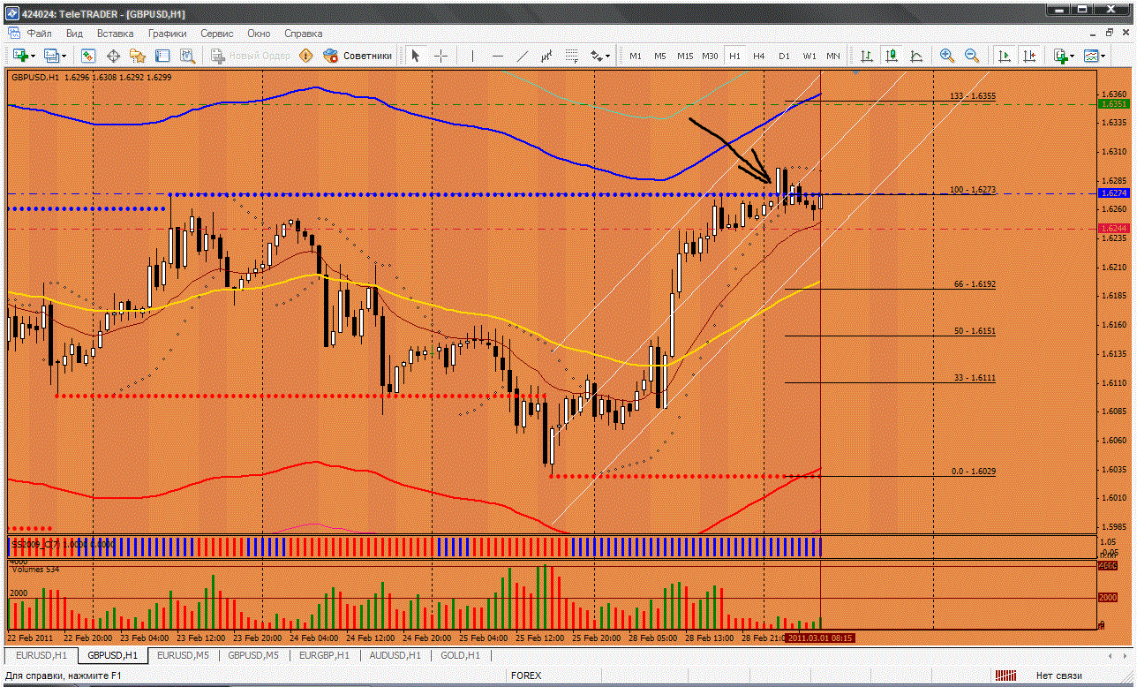Click the 2011.03.01 08:15 time marker
1137x687 pixels.
coord(820,637)
